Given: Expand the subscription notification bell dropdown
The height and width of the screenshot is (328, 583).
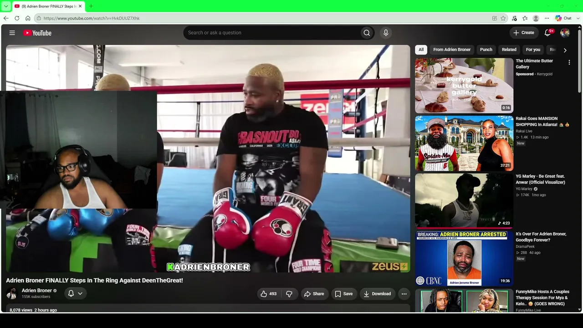Looking at the screenshot, I should click(x=76, y=293).
